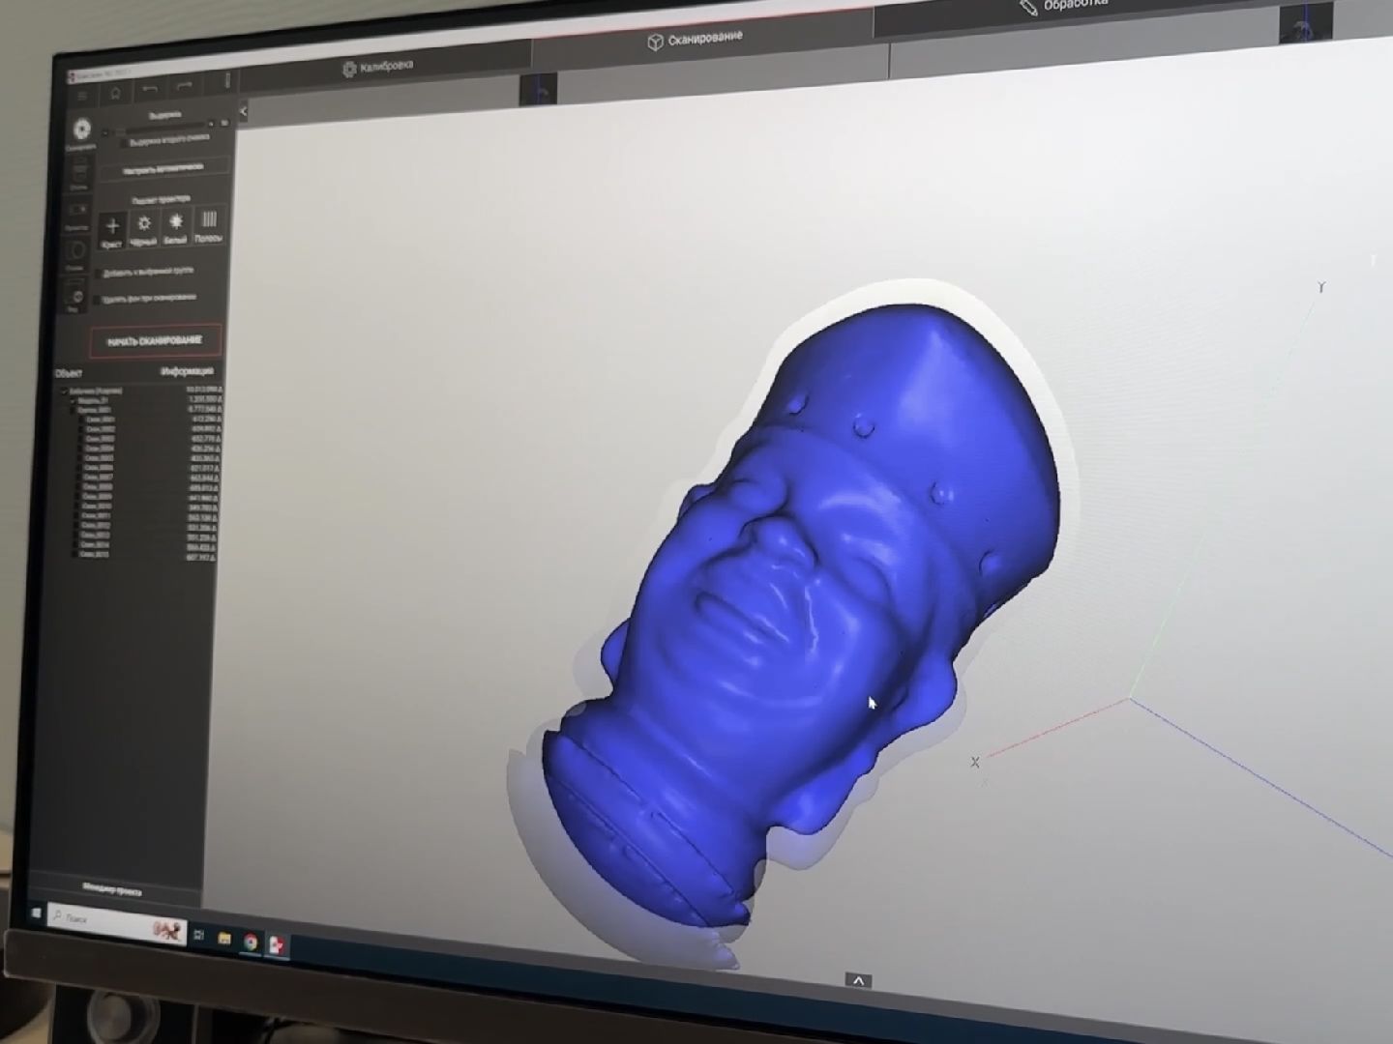Expand the bottom panel chevron in viewport
This screenshot has width=1393, height=1044.
pos(858,980)
